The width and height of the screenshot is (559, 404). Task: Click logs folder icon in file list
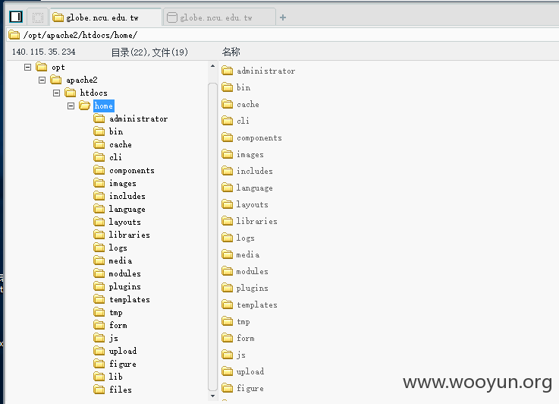tap(227, 238)
